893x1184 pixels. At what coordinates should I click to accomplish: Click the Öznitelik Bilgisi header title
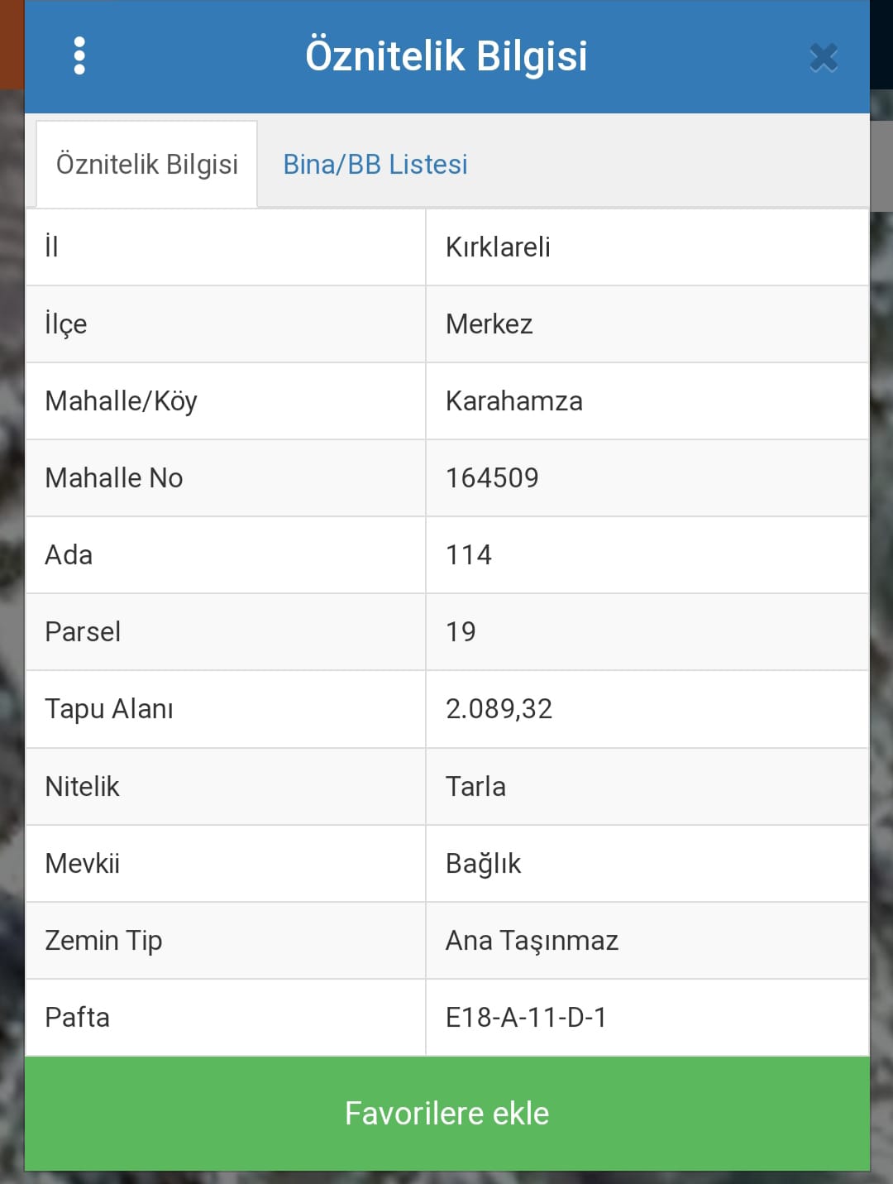(446, 55)
